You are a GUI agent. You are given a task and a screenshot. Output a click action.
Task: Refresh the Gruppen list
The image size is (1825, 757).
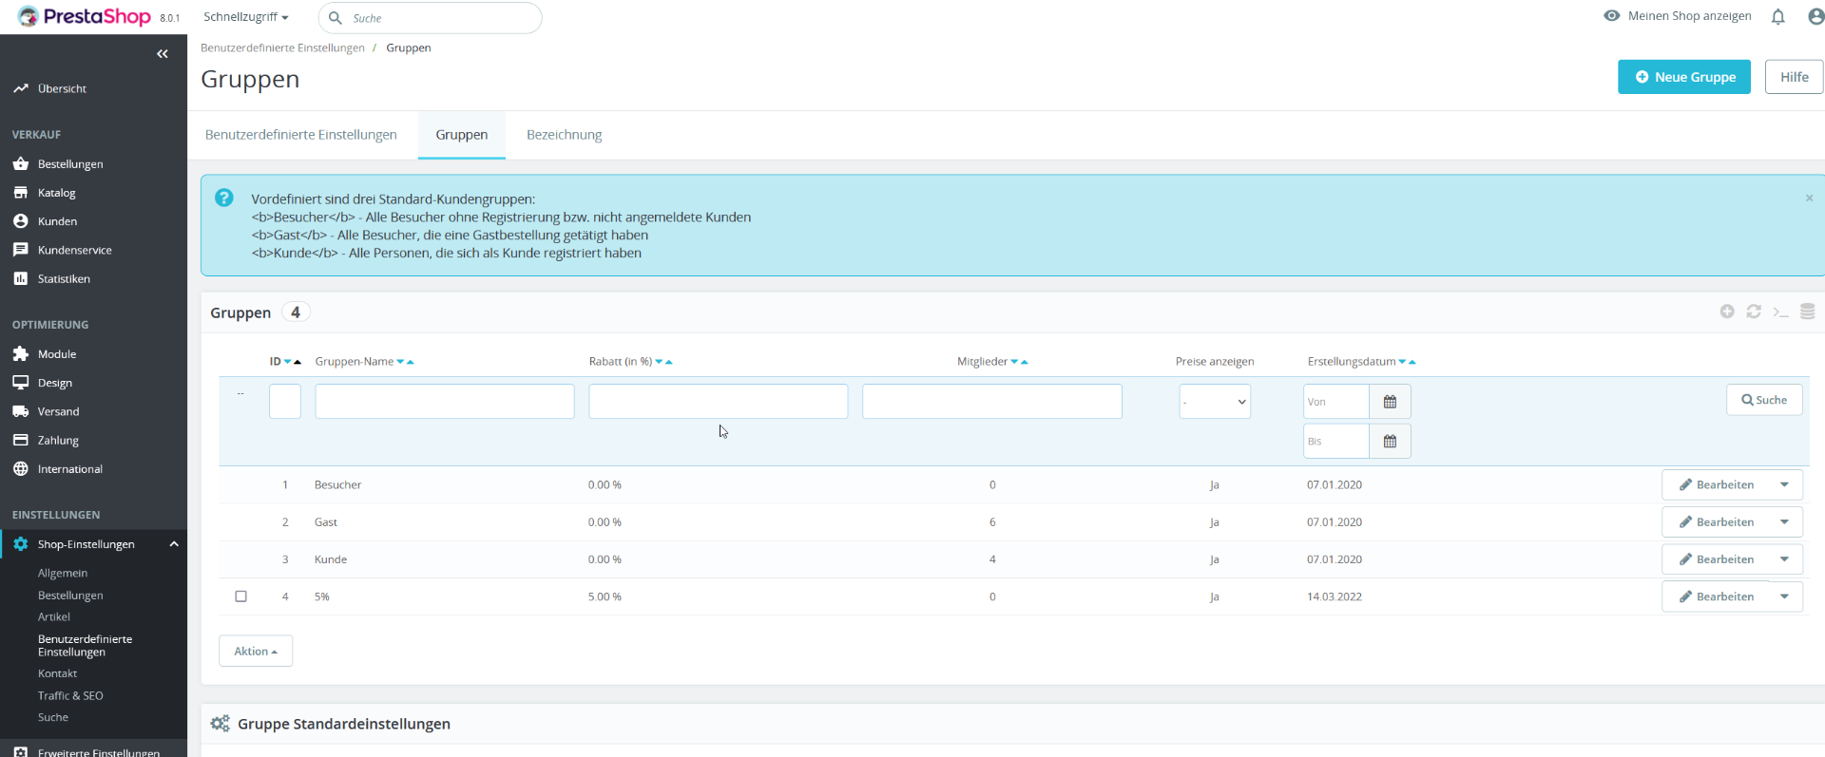(1754, 312)
